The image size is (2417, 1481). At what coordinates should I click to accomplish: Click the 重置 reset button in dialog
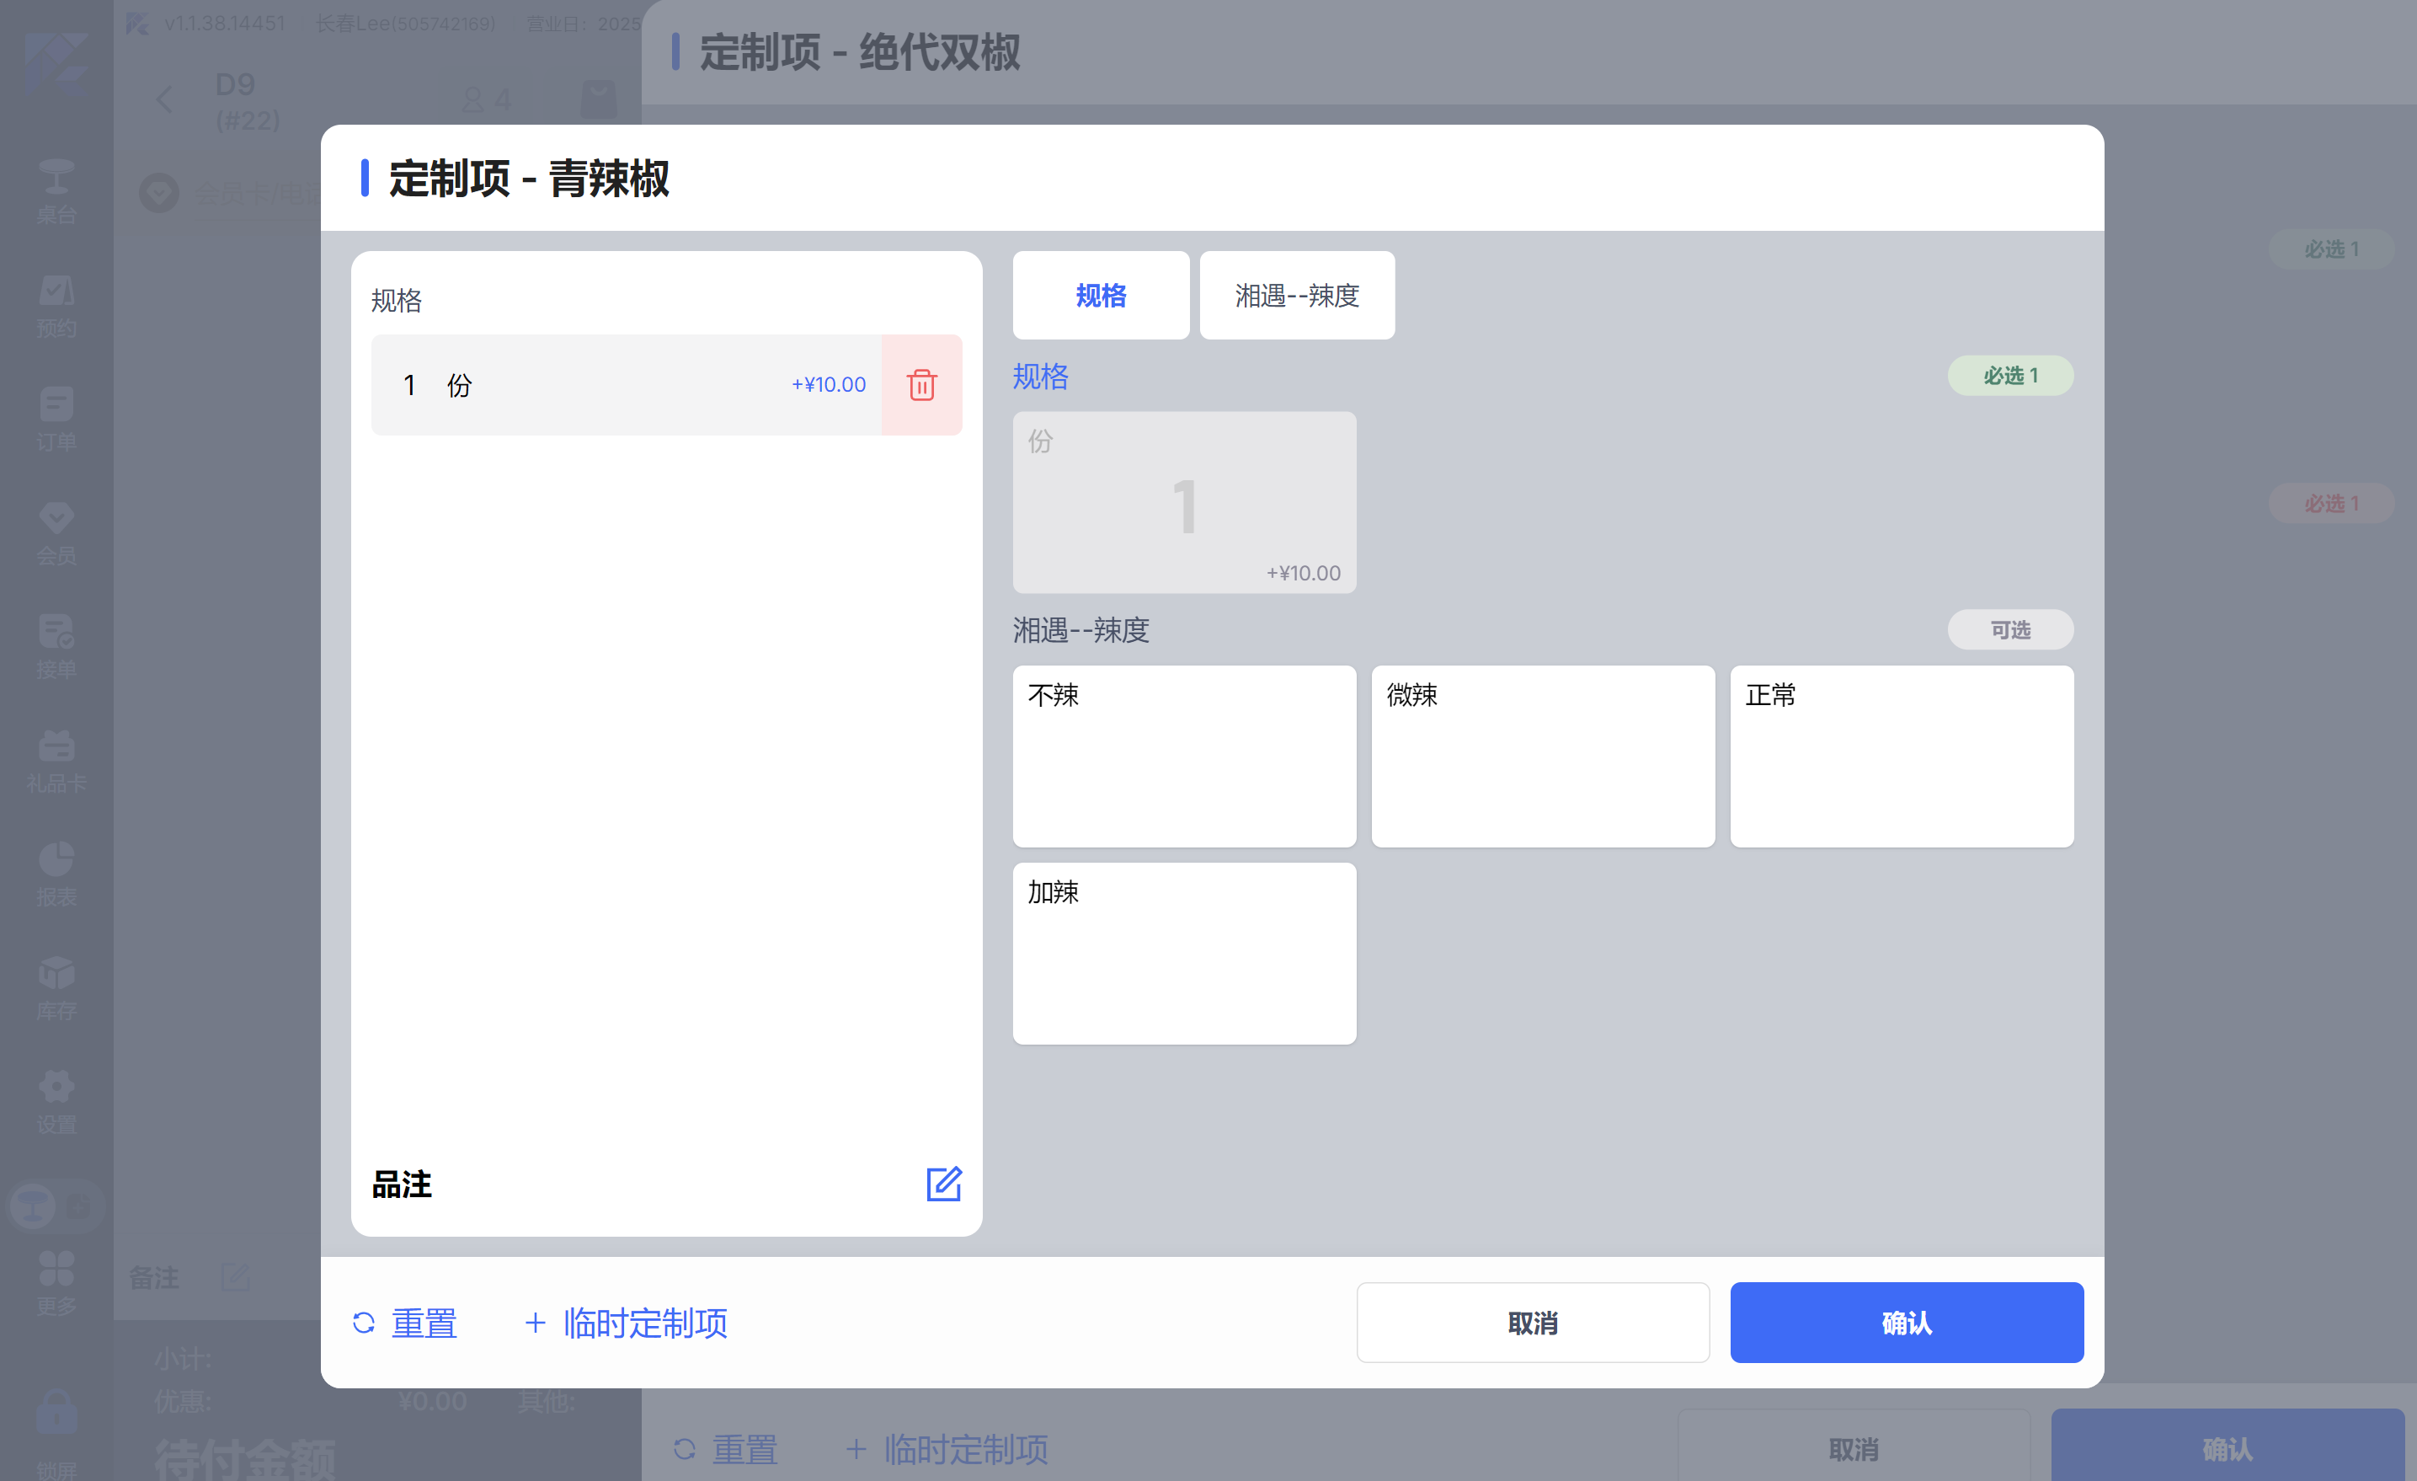pos(405,1323)
